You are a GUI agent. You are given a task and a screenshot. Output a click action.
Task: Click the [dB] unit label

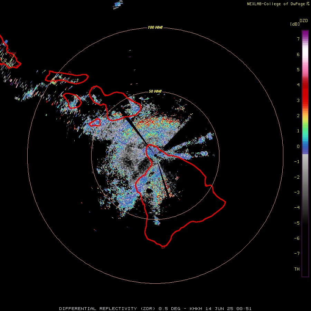point(295,24)
